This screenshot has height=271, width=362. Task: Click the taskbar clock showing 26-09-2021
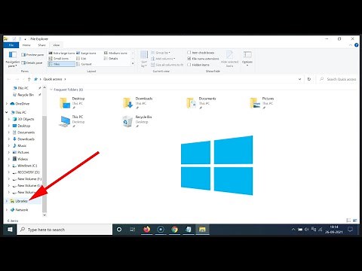[x=333, y=230]
